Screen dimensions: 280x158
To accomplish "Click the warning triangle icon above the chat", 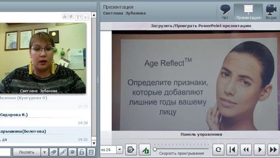I will [x=65, y=17].
